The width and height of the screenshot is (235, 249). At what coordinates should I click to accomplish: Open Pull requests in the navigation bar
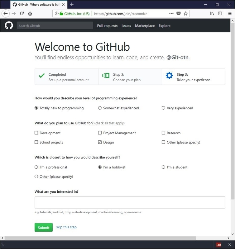[107, 26]
